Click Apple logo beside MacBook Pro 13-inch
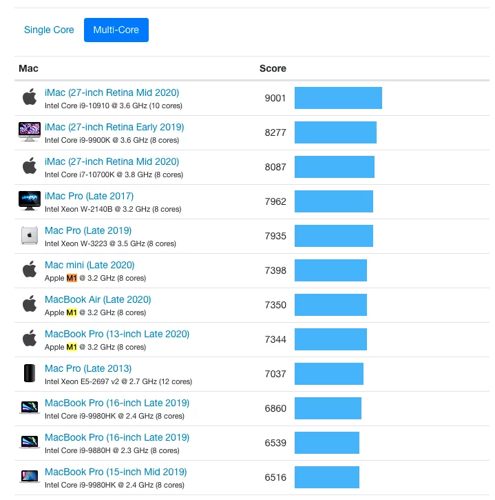Viewport: 495px width, 500px height. pyautogui.click(x=30, y=338)
